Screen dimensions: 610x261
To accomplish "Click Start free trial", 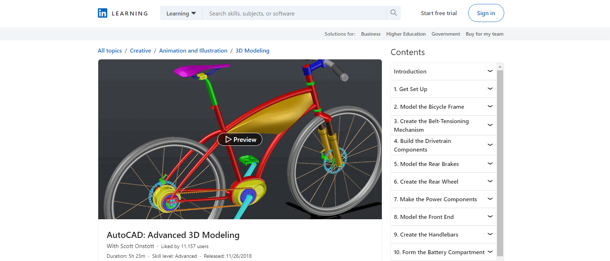I will click(439, 13).
